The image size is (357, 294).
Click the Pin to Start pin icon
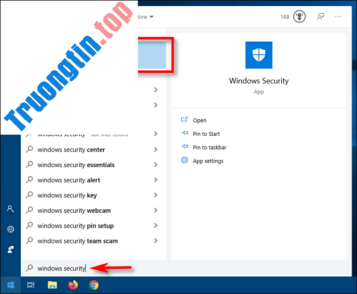(185, 133)
